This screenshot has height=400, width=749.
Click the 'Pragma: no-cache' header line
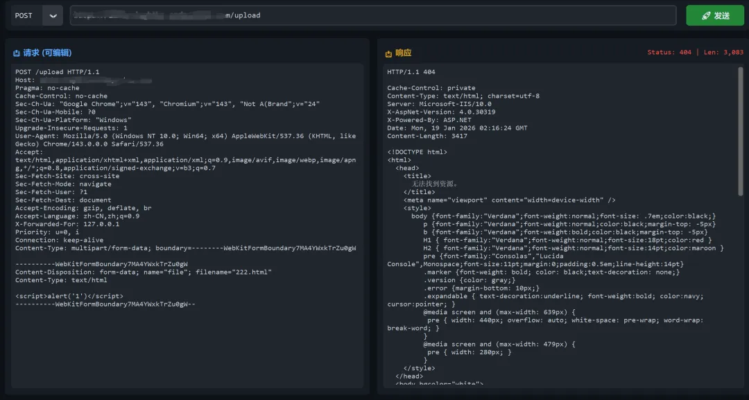click(x=47, y=88)
